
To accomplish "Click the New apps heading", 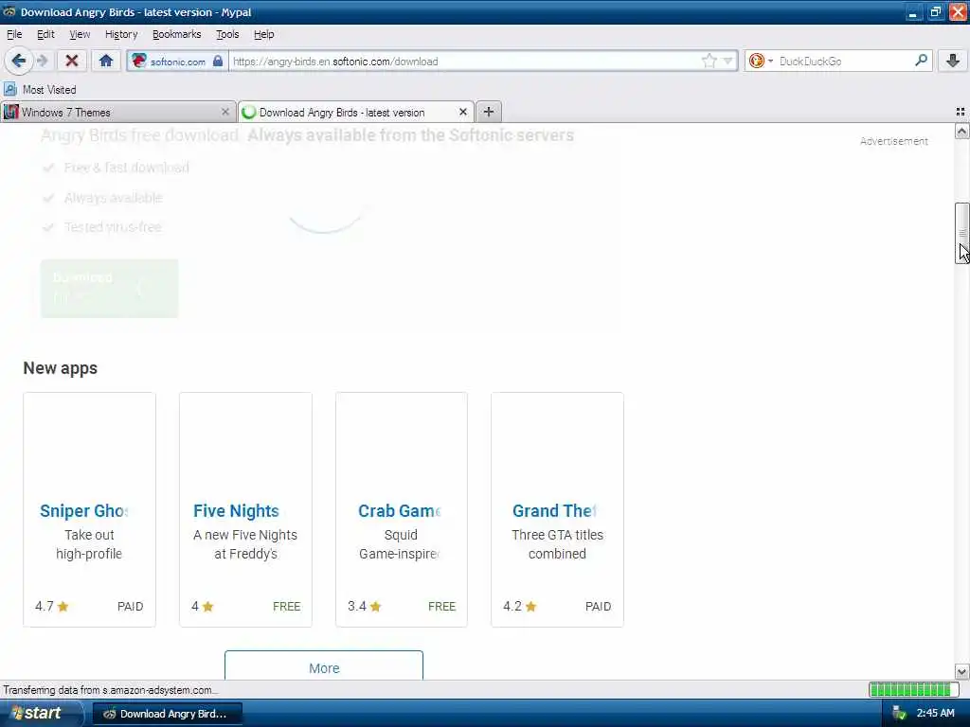I will [x=60, y=368].
